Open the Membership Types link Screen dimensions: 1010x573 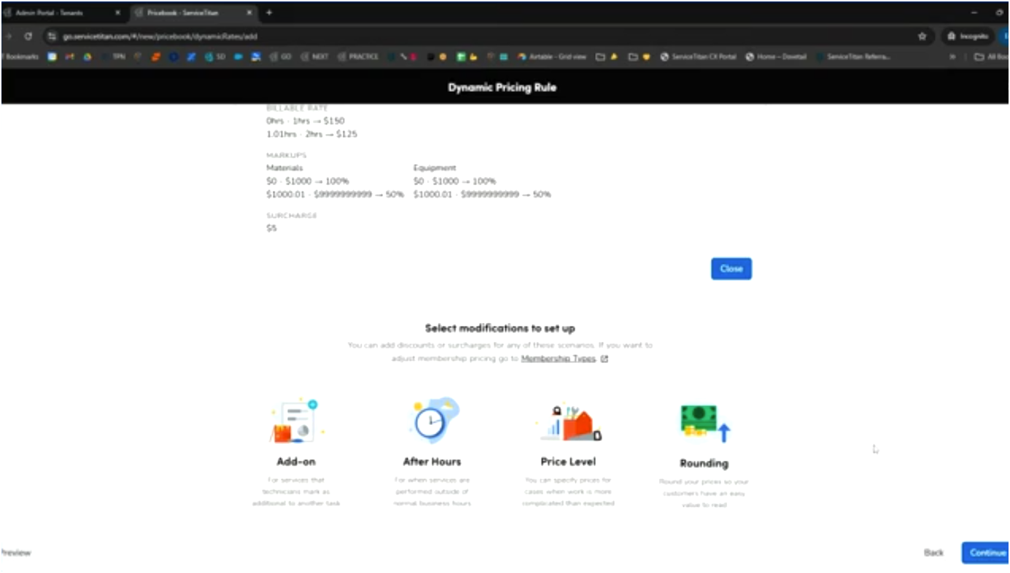point(558,358)
